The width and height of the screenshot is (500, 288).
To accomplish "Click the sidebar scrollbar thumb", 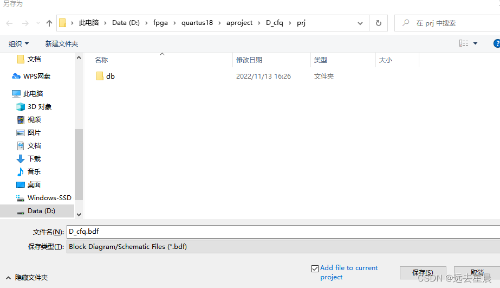I will point(79,164).
